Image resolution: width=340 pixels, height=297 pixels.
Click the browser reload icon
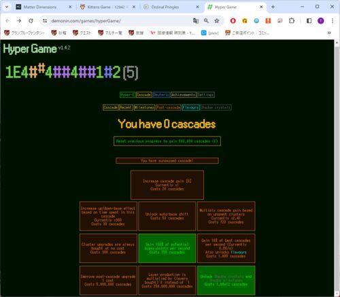[31, 21]
